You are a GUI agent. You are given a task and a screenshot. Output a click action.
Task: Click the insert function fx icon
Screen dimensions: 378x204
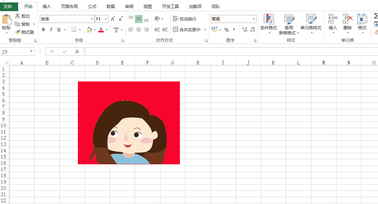pos(77,52)
